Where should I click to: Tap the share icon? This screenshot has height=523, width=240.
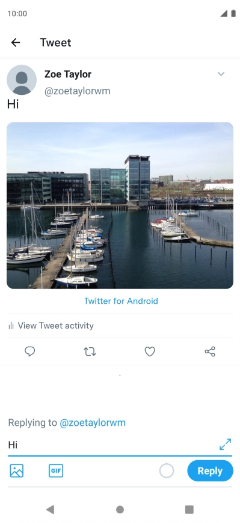tap(210, 351)
